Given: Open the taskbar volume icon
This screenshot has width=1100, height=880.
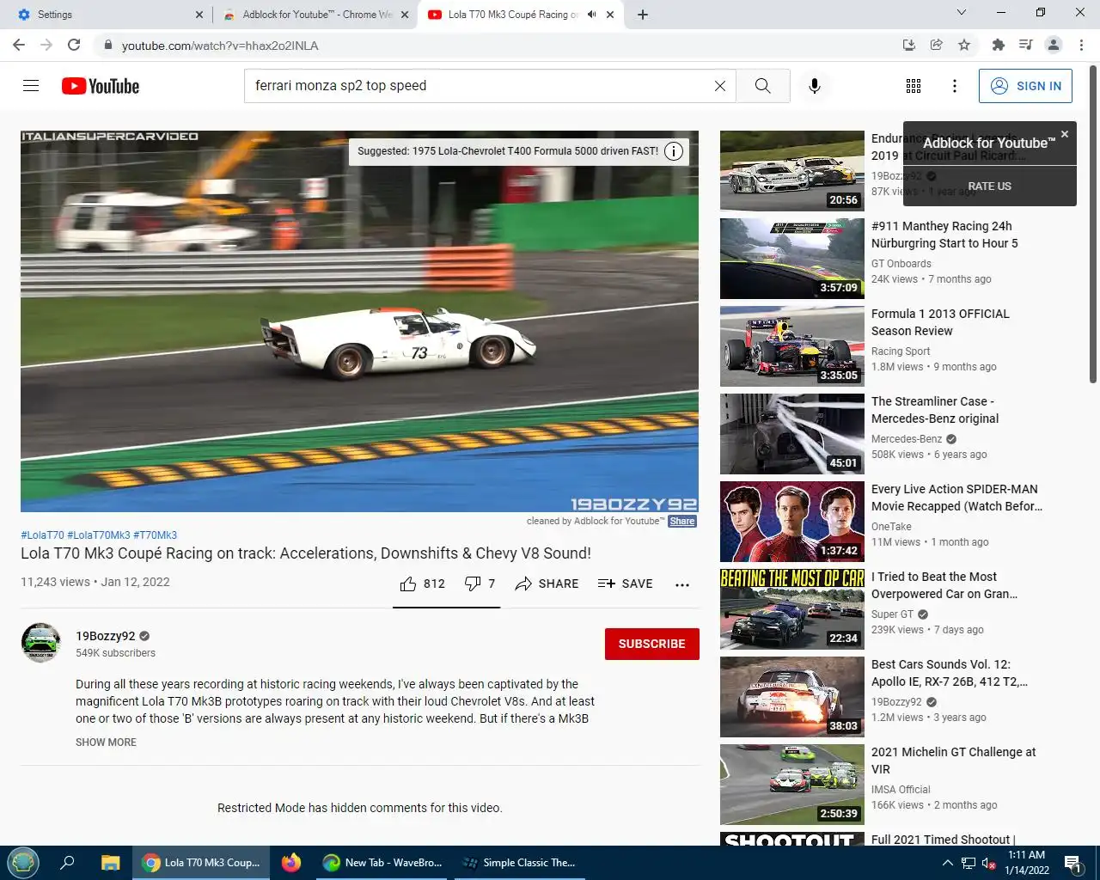Looking at the screenshot, I should (988, 863).
